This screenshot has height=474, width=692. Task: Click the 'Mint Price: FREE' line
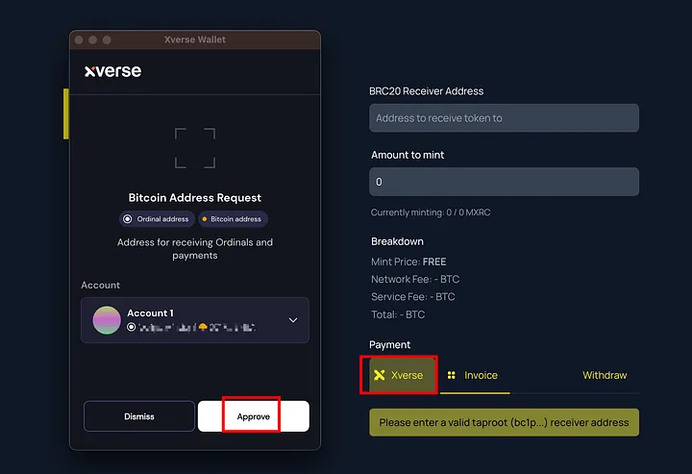tap(408, 262)
